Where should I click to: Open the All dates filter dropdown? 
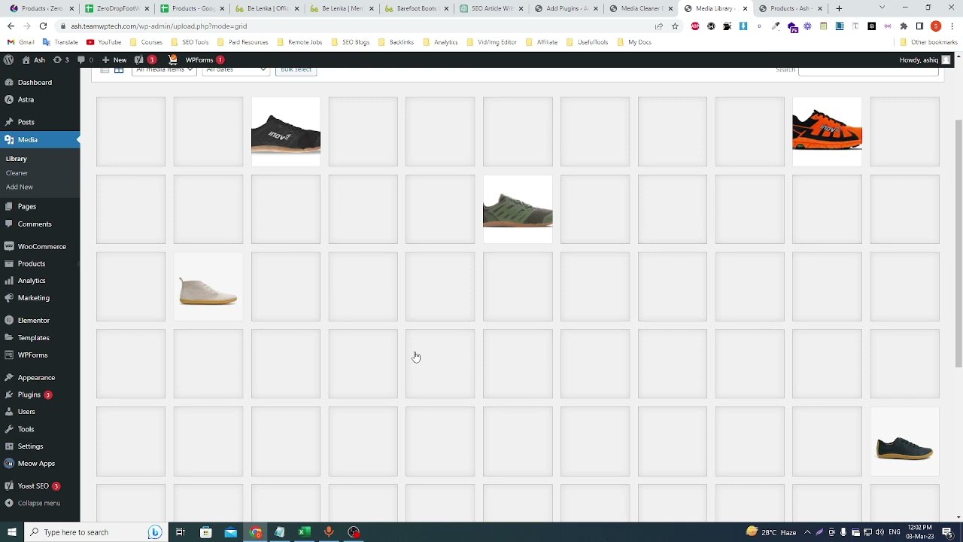[235, 70]
